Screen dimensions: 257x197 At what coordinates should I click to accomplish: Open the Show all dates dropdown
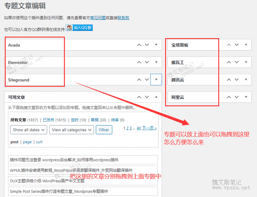tap(29, 130)
